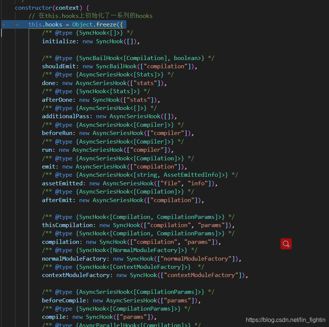Screen dimensions: 329x327
Task: Click the '@type {AsyncSeriesHook<[CompilationParams]>}' comment
Action: point(128,292)
